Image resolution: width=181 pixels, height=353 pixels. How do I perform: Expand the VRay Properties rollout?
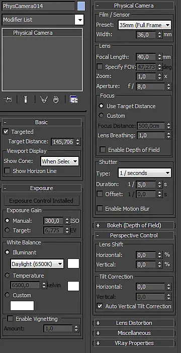tap(134, 343)
